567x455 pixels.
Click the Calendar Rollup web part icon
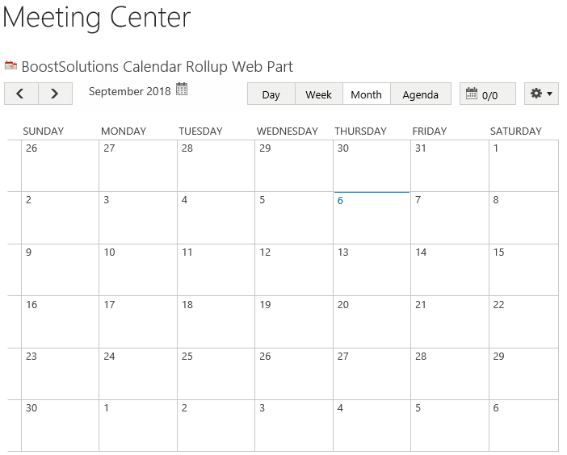[10, 65]
